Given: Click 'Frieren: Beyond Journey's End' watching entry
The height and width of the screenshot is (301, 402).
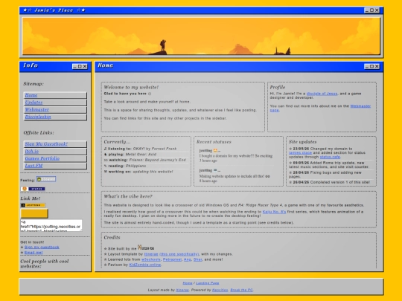Looking at the screenshot, I should pos(157,160).
